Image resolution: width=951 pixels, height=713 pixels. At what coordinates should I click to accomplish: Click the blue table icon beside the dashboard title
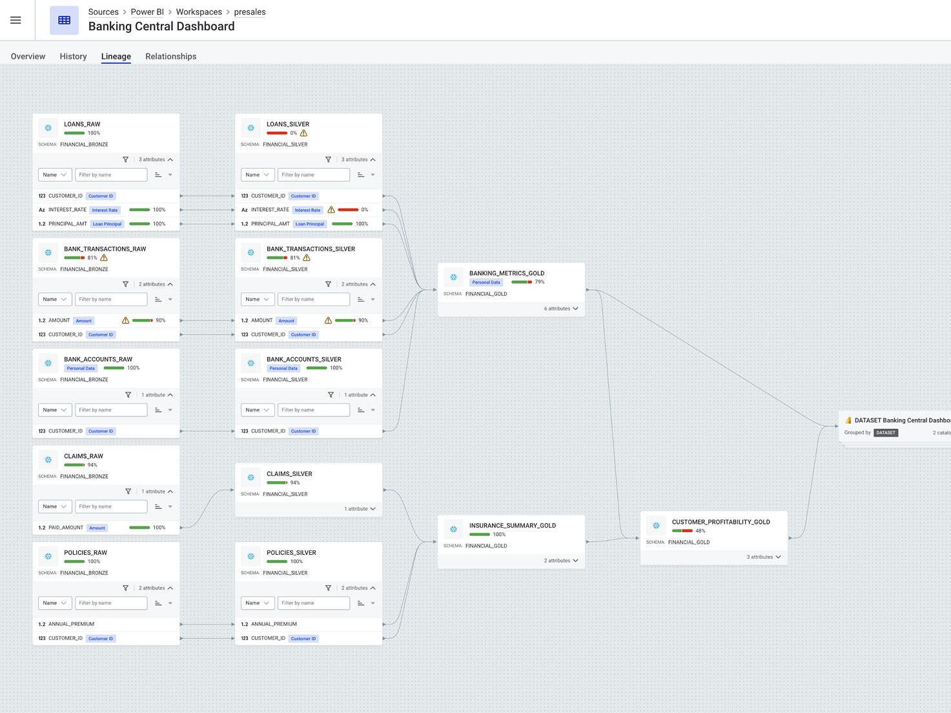pos(64,20)
